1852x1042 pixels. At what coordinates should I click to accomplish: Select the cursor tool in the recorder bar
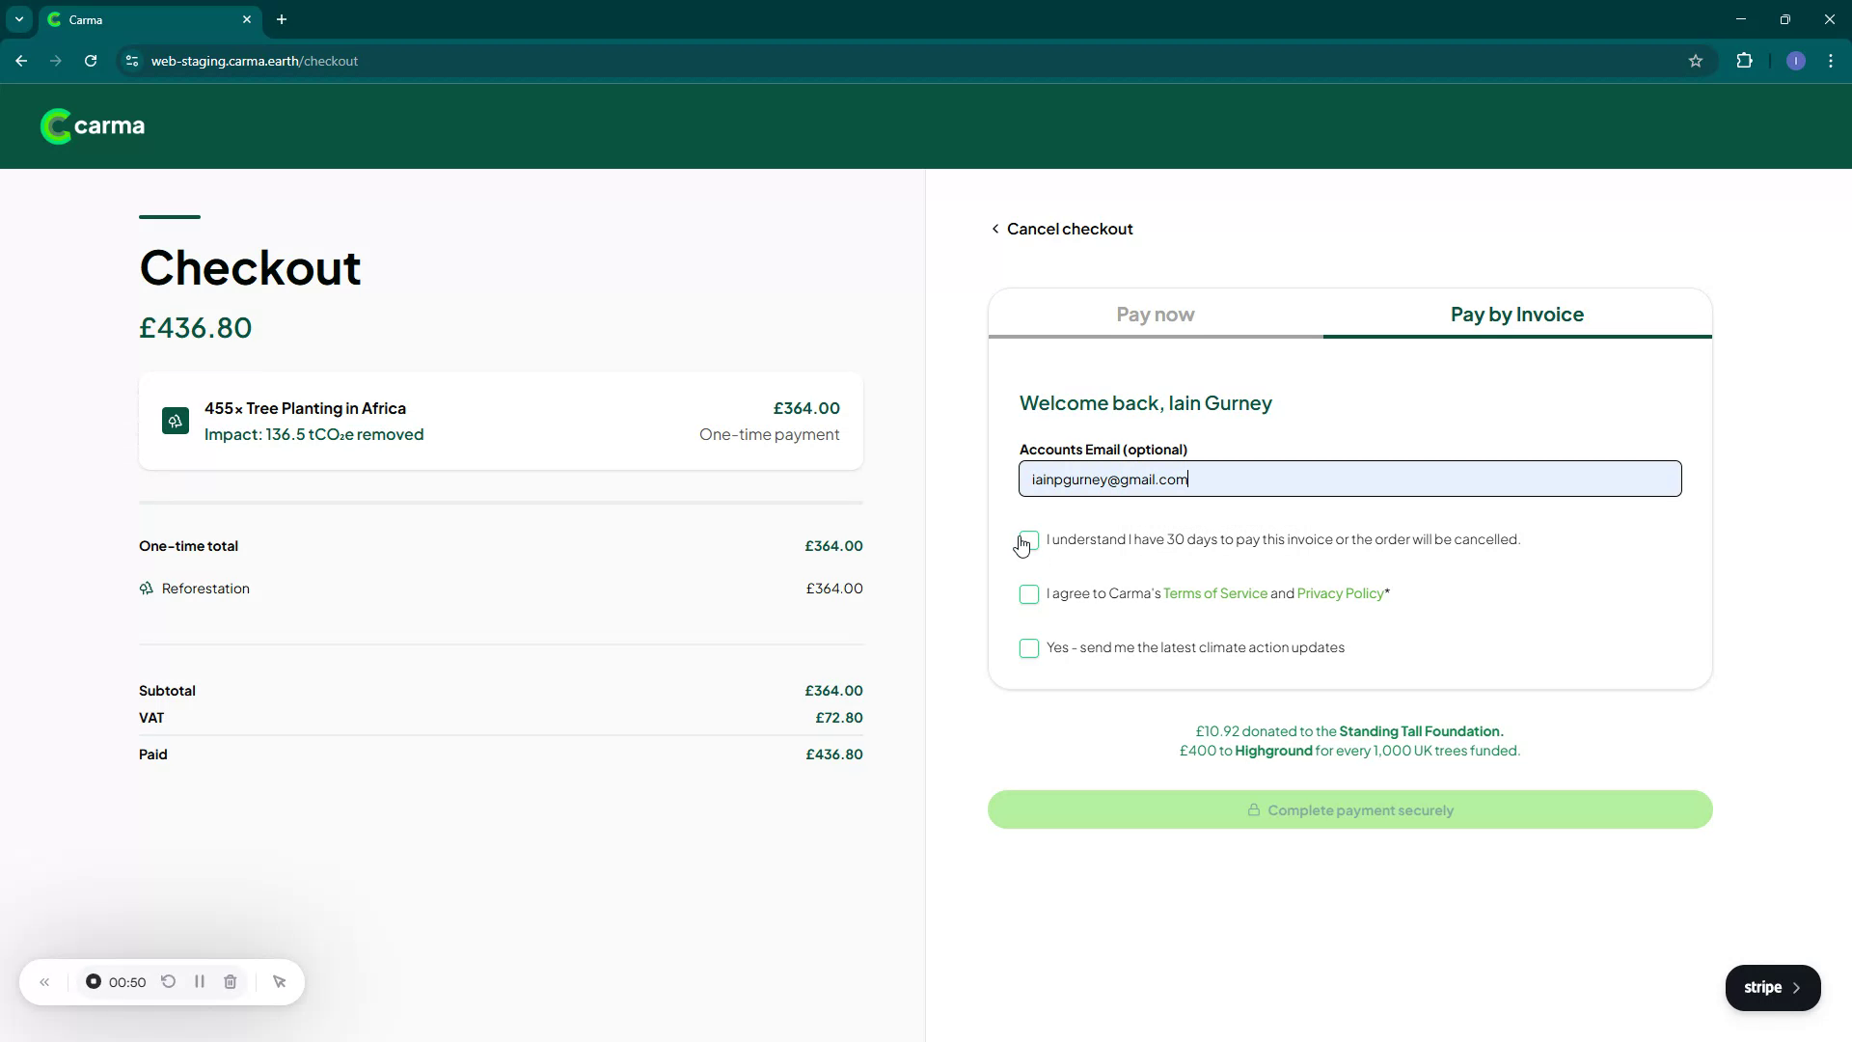point(279,981)
